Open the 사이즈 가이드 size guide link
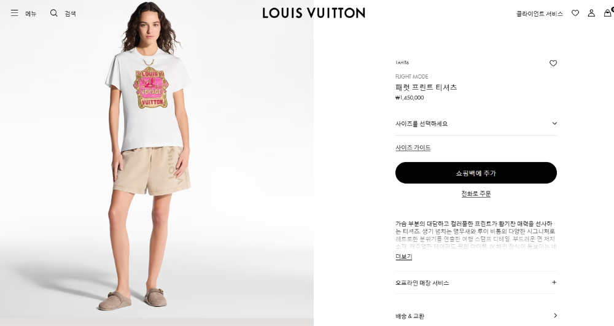Screen dimensions: 614x326 [x=413, y=147]
